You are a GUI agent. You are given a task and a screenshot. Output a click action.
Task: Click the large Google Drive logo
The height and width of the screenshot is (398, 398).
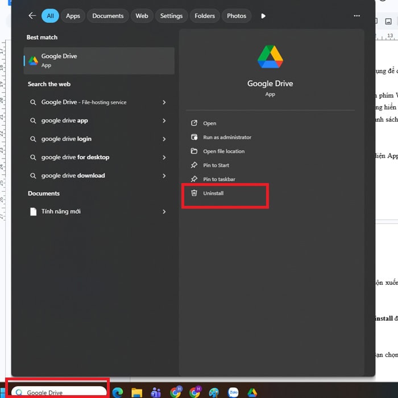[270, 57]
